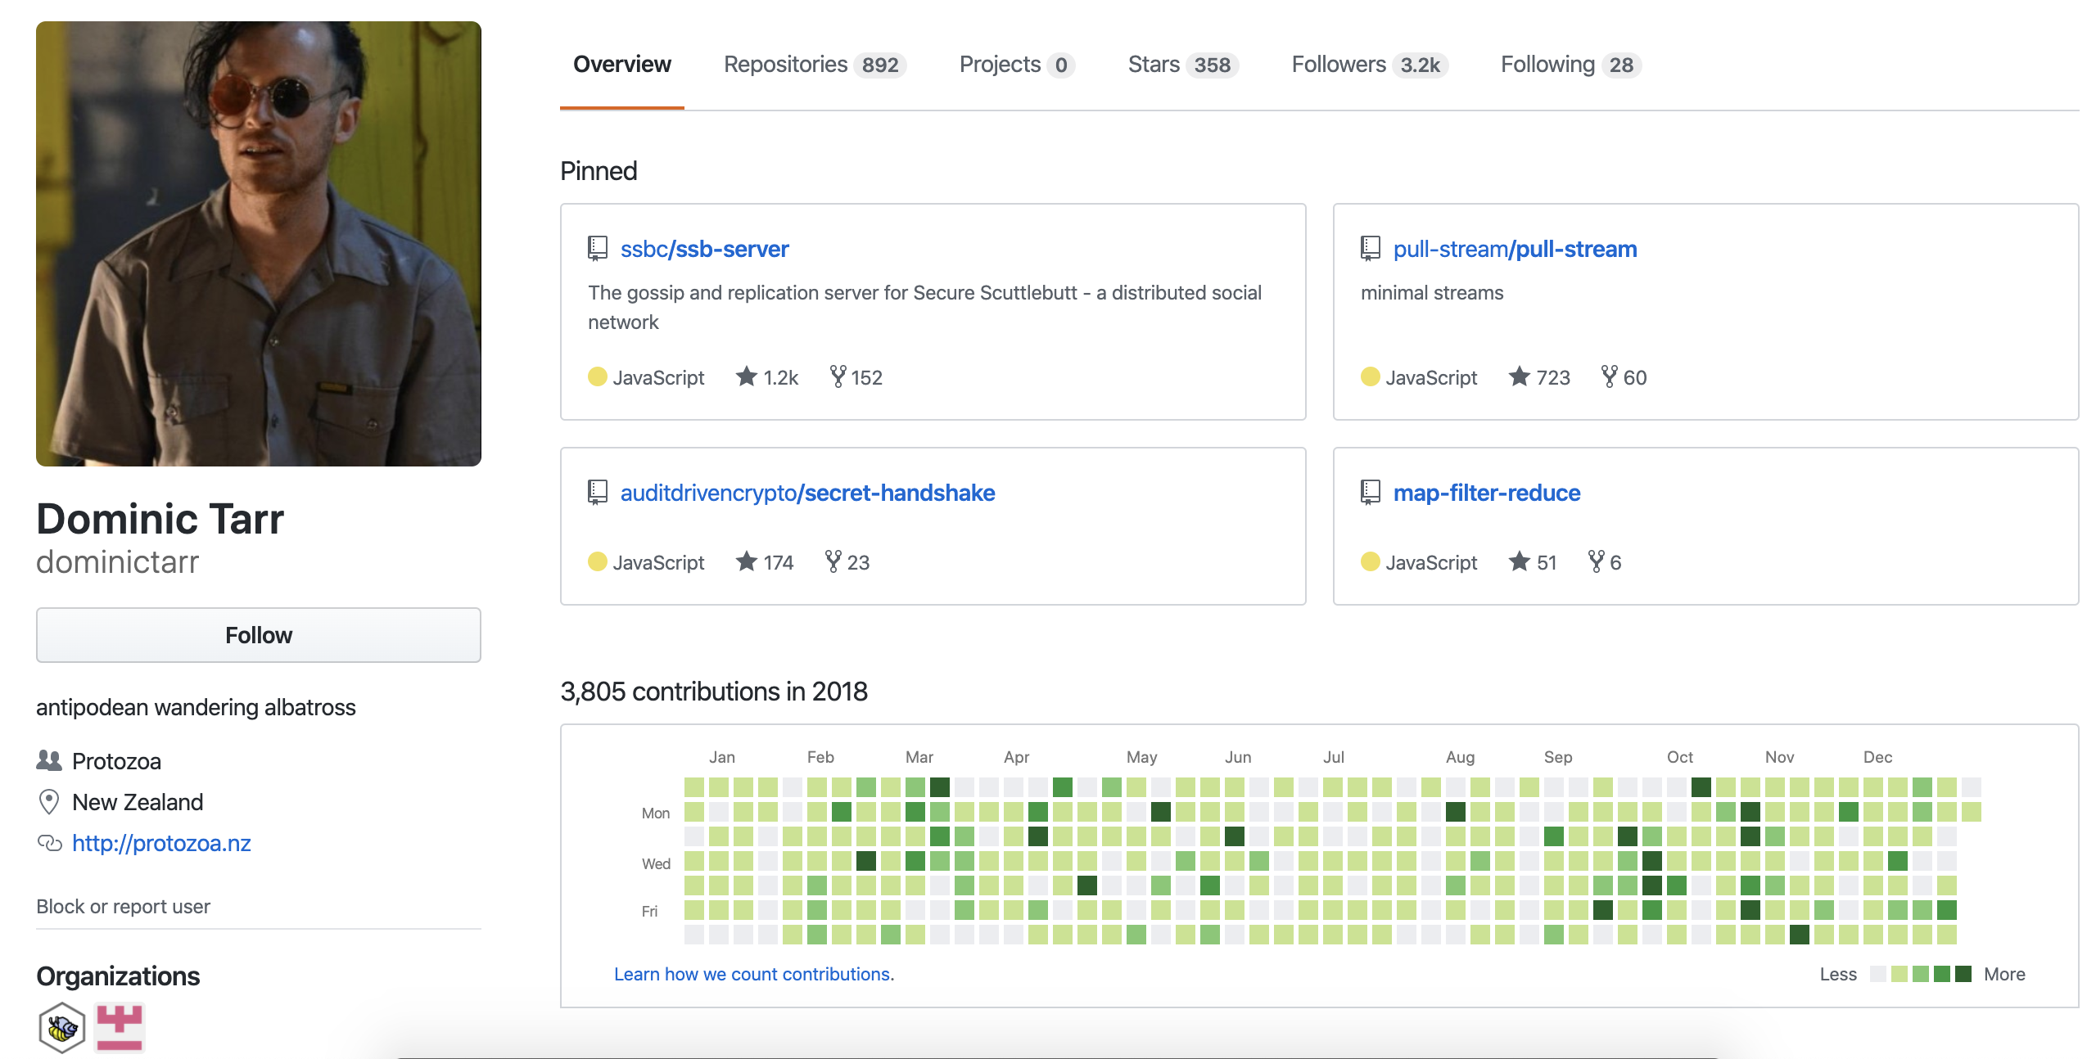Click Dominic Tarr's profile photo
Viewport: 2096px width, 1059px height.
point(259,244)
